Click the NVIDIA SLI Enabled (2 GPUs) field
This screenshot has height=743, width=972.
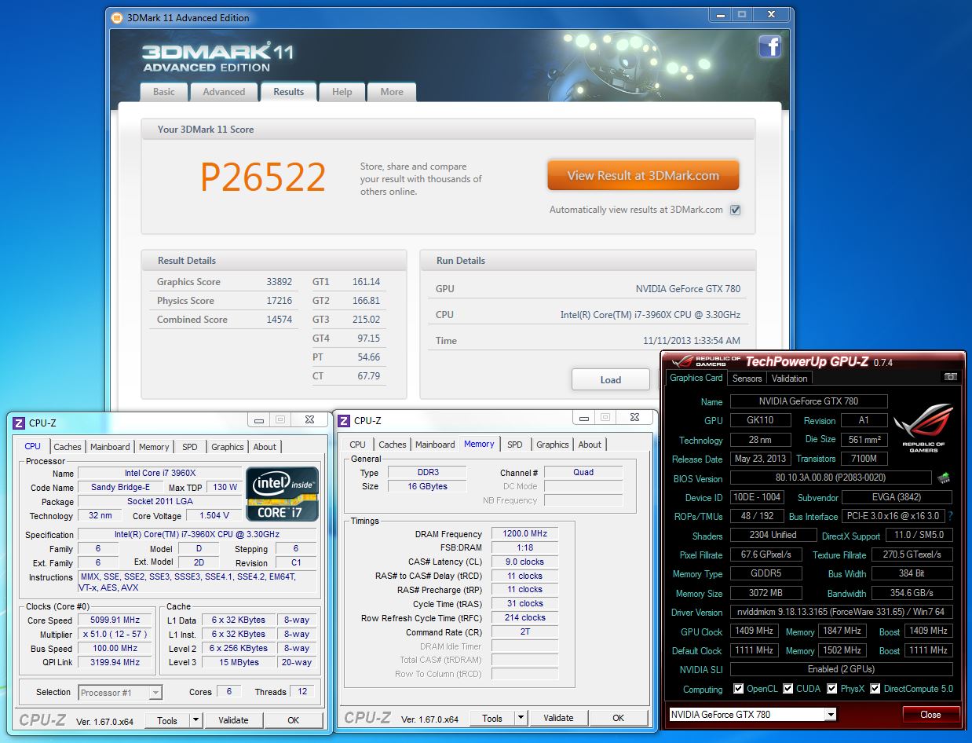coord(841,669)
